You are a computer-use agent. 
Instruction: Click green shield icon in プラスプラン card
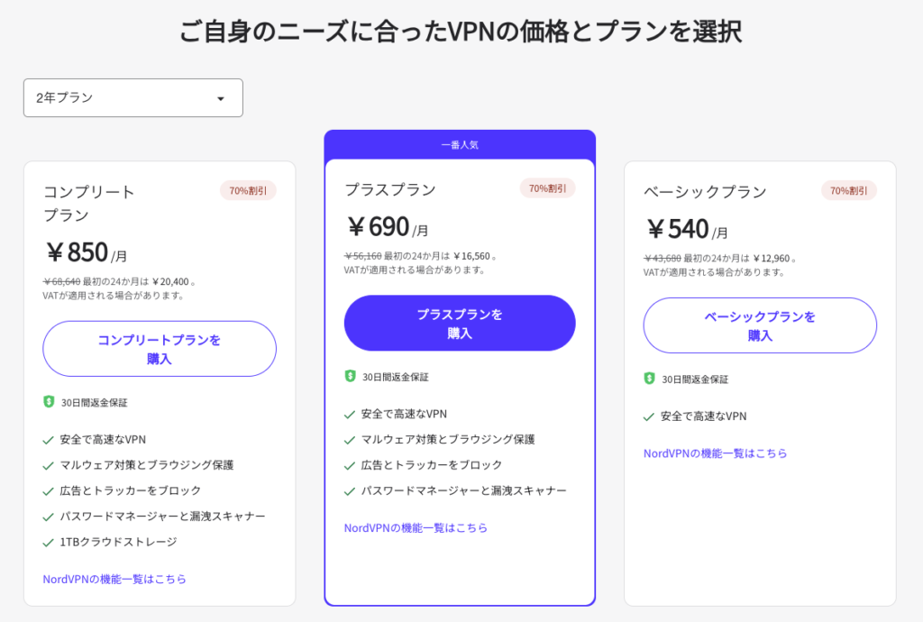click(x=350, y=376)
